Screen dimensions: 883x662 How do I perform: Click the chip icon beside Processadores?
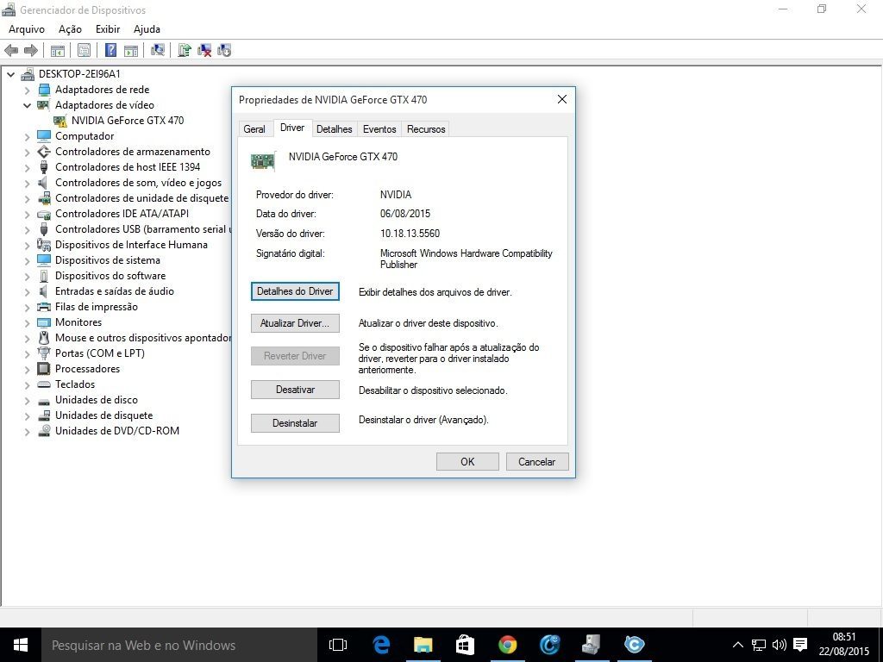click(x=44, y=369)
